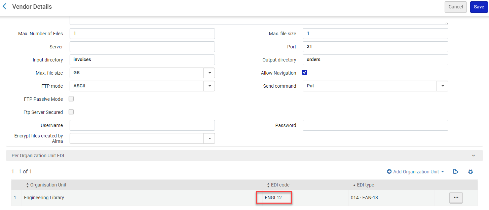489x210 pixels.
Task: Open the row actions ellipsis for Engineering Library
Action: click(456, 198)
